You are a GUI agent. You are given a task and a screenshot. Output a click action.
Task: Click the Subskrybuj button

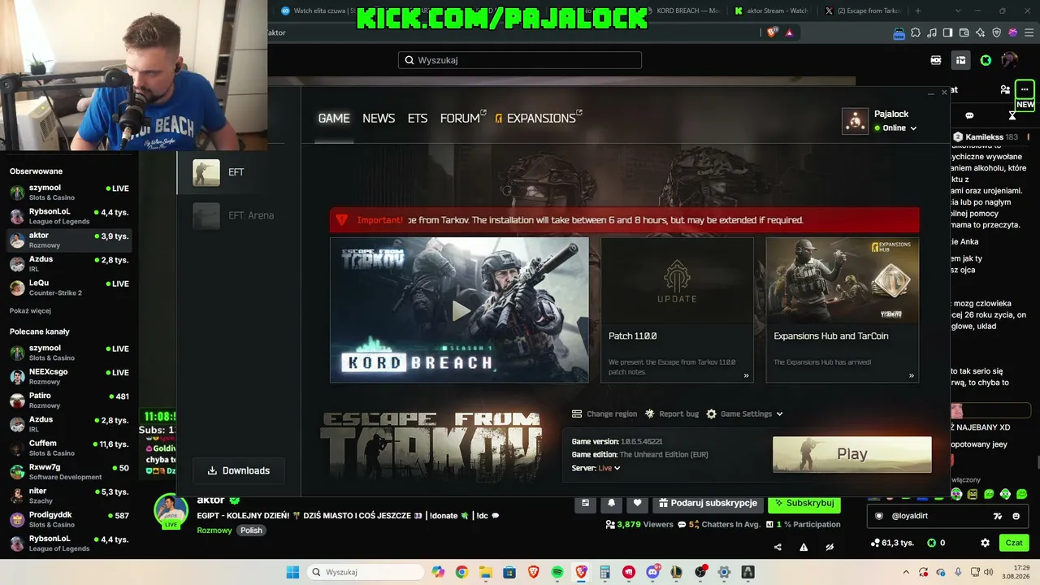pyautogui.click(x=804, y=504)
